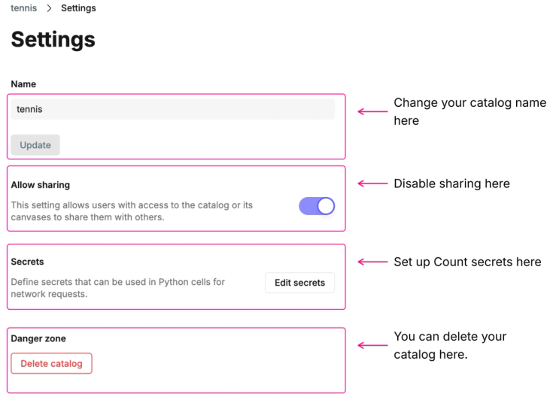Image resolution: width=553 pixels, height=400 pixels.
Task: Click the "Set up Count secrets here" annotation
Action: [467, 262]
